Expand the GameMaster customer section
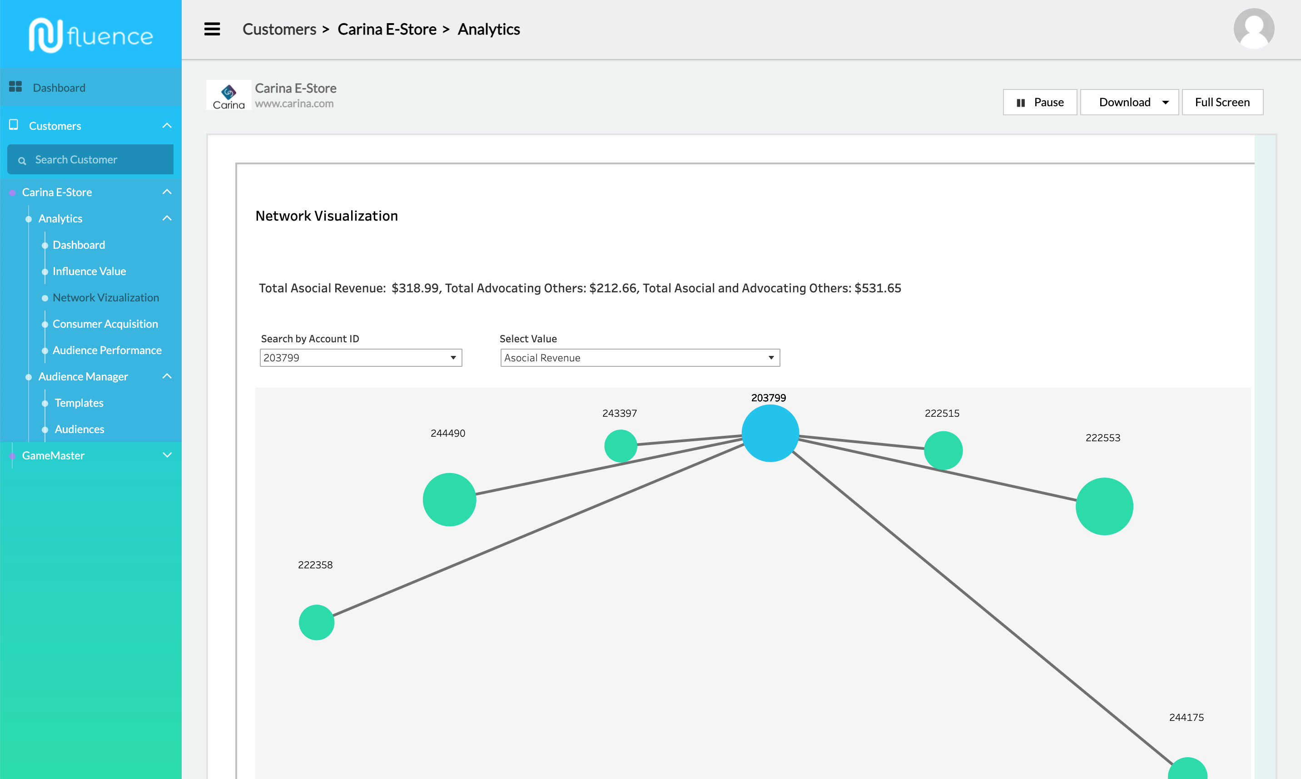The width and height of the screenshot is (1301, 779). (167, 455)
